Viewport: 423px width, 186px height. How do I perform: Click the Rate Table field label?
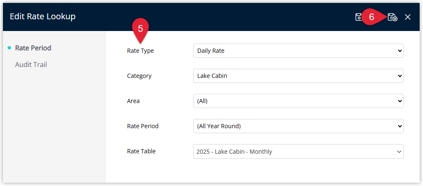[x=141, y=151]
